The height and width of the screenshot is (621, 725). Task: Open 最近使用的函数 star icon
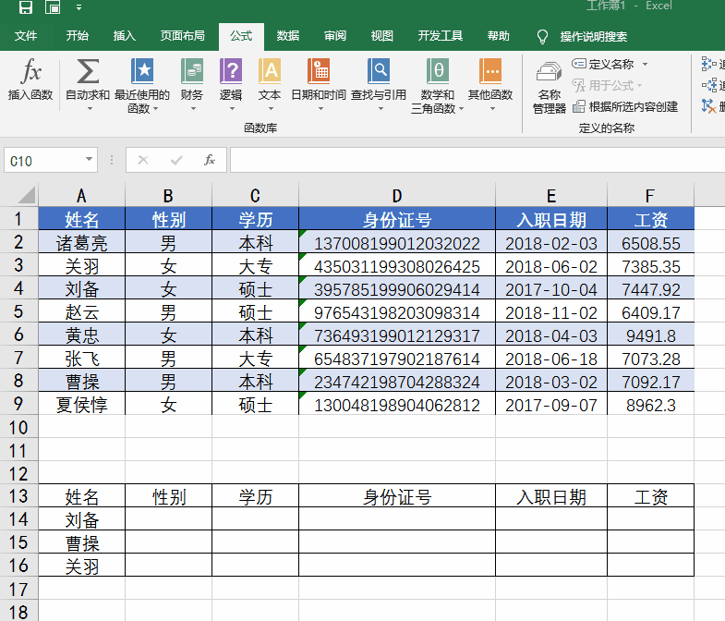[142, 71]
